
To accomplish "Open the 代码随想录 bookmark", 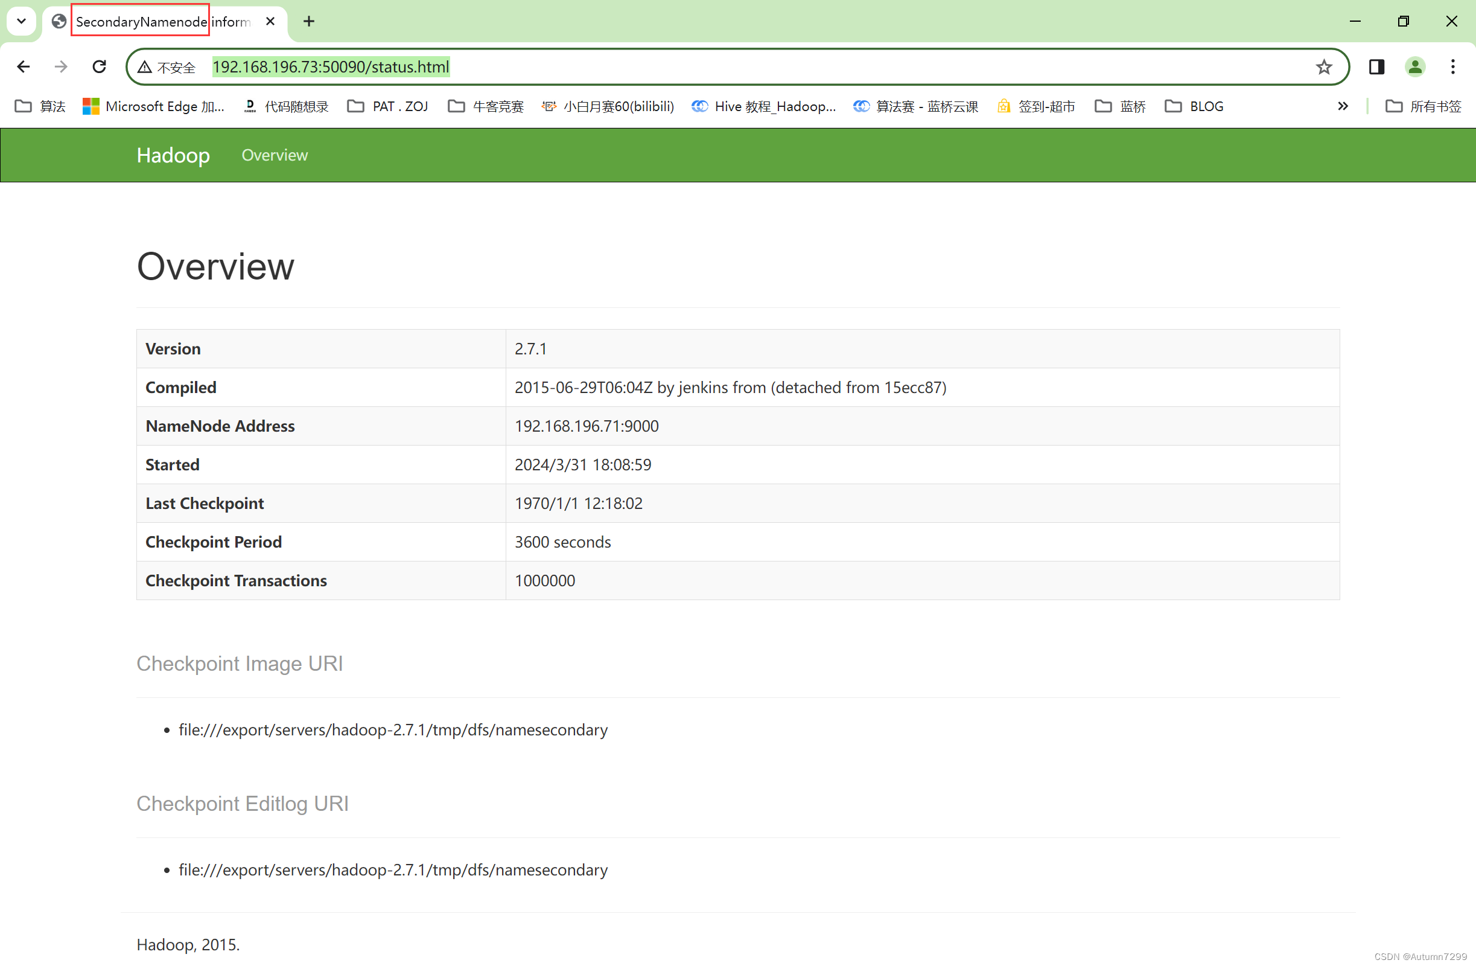I will tap(287, 106).
